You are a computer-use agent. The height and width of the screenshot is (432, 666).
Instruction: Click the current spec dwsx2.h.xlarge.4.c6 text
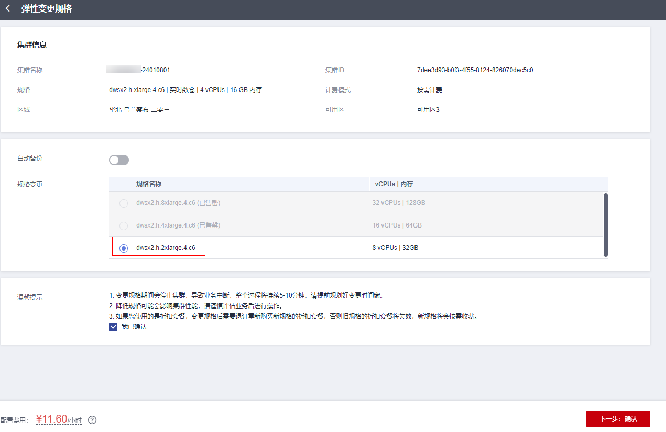[138, 90]
